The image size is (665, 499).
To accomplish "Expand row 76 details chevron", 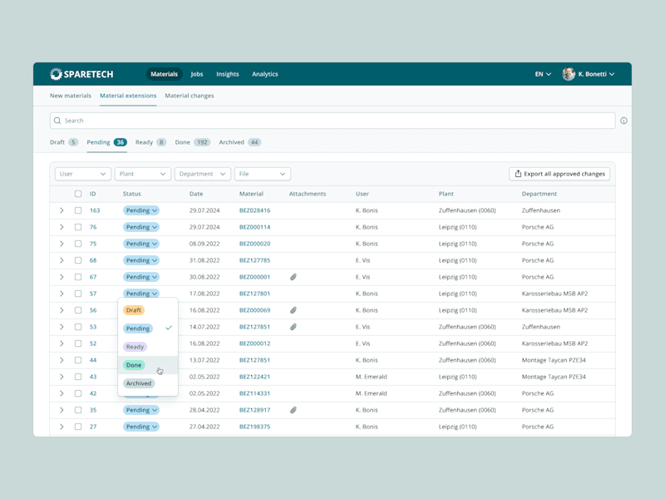I will pos(62,227).
